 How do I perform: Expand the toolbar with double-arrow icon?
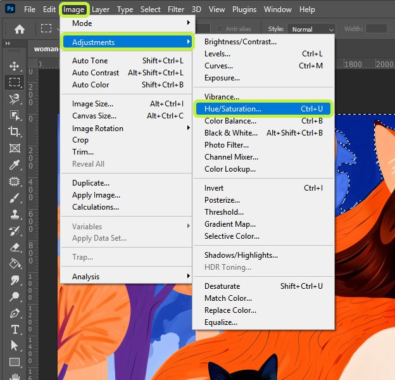[8, 43]
